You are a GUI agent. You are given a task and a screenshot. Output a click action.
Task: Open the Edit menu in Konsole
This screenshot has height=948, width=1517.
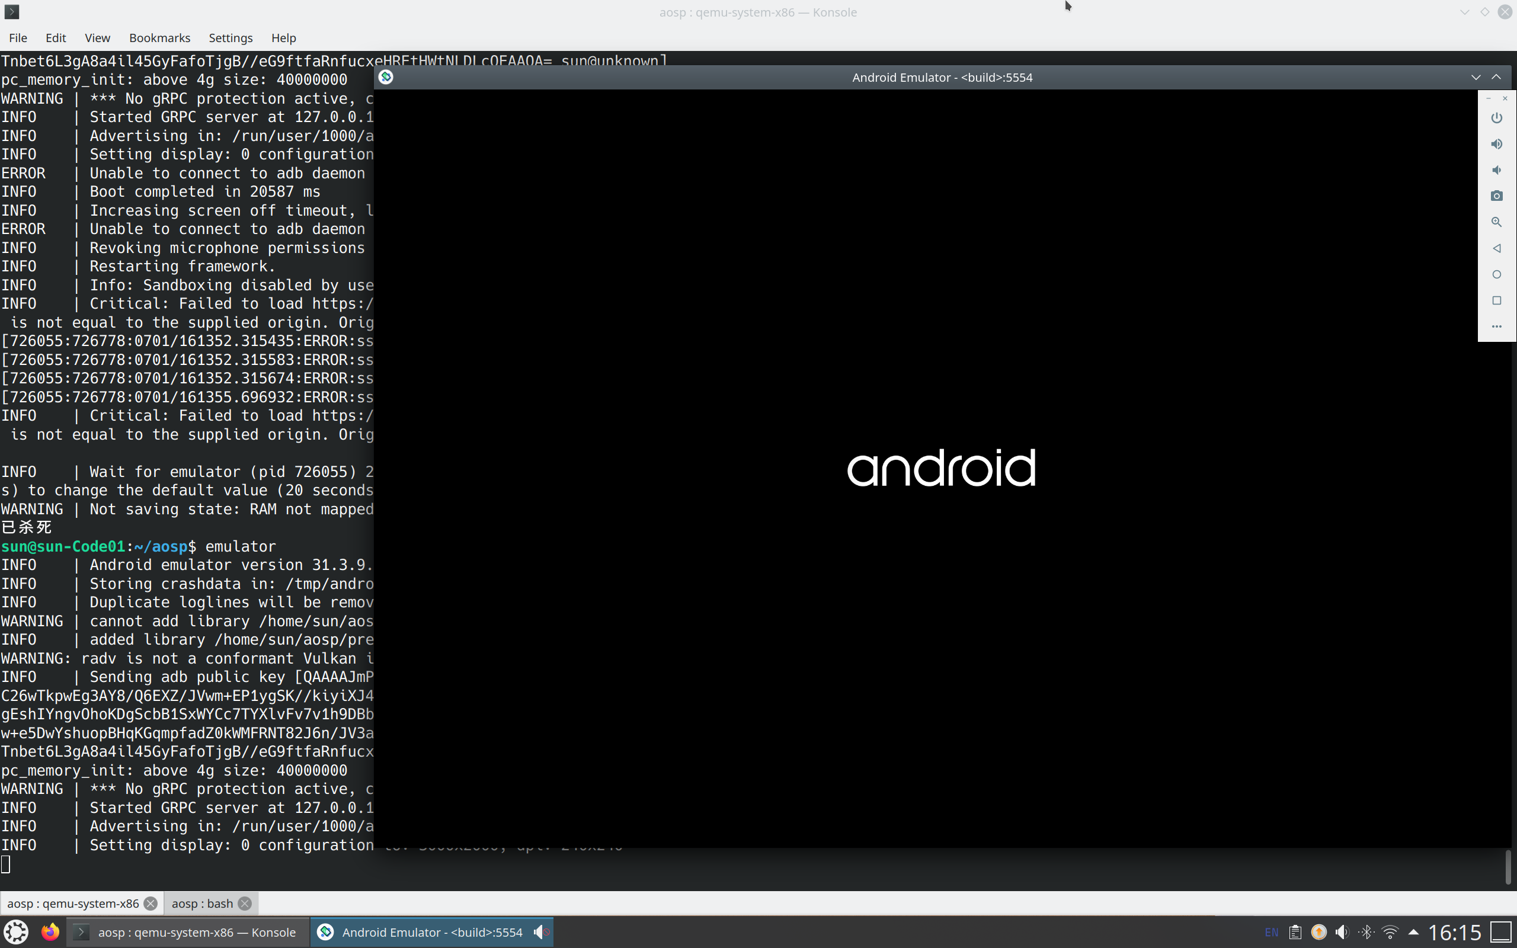56,37
